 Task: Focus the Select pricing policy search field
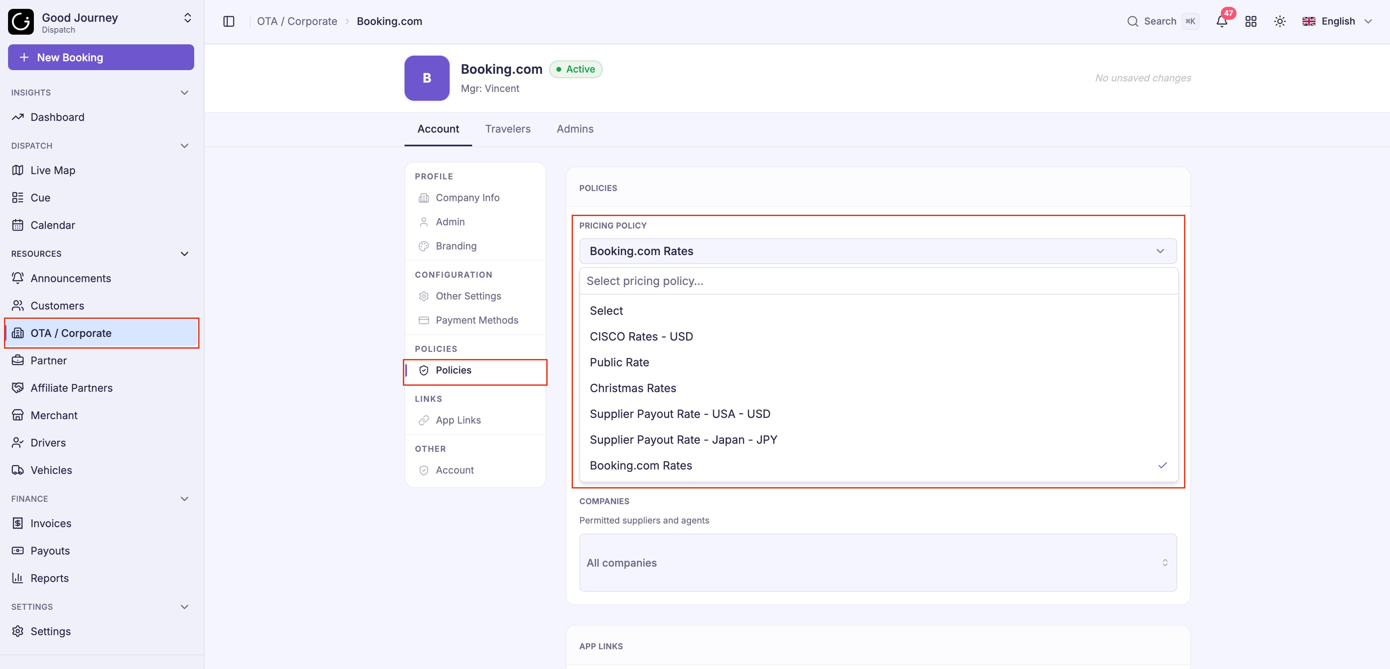tap(878, 281)
